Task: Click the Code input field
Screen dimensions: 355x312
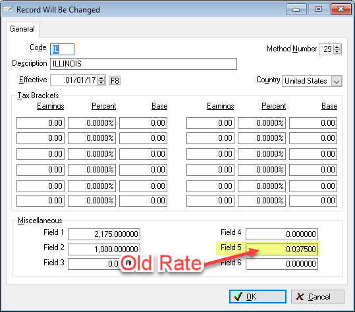Action: (x=62, y=49)
